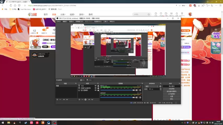Adjust the desktop audio volume slider in the mixer
The image size is (223, 125).
pos(117,97)
